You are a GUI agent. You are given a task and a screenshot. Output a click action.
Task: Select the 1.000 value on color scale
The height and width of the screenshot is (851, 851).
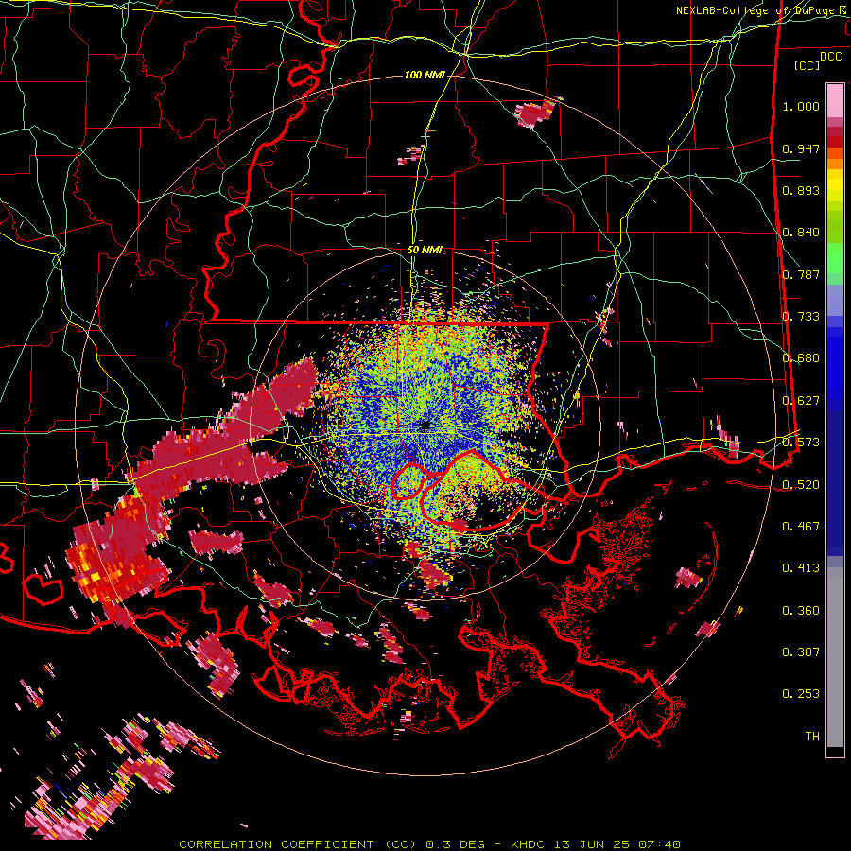(x=801, y=106)
